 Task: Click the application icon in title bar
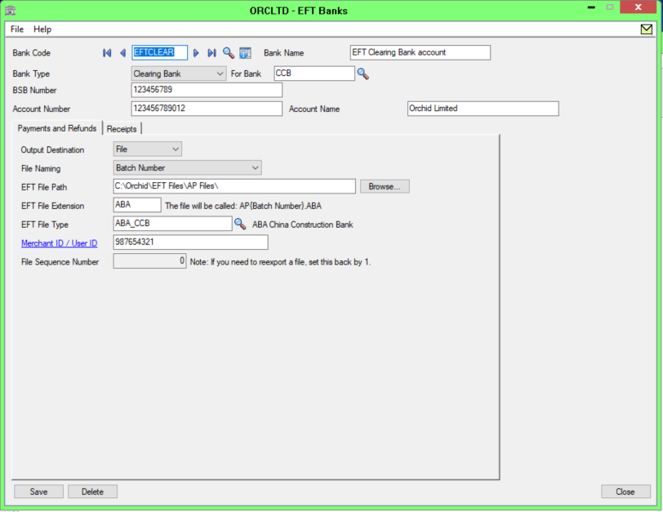[10, 10]
